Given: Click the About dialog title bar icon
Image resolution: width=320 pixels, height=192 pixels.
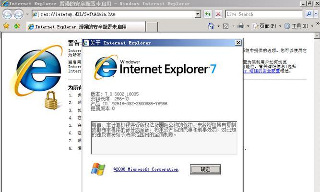Looking at the screenshot, I should tap(86, 43).
